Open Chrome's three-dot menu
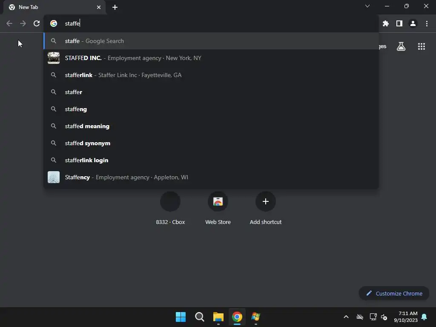Viewport: 436px width, 327px height. 427,23
